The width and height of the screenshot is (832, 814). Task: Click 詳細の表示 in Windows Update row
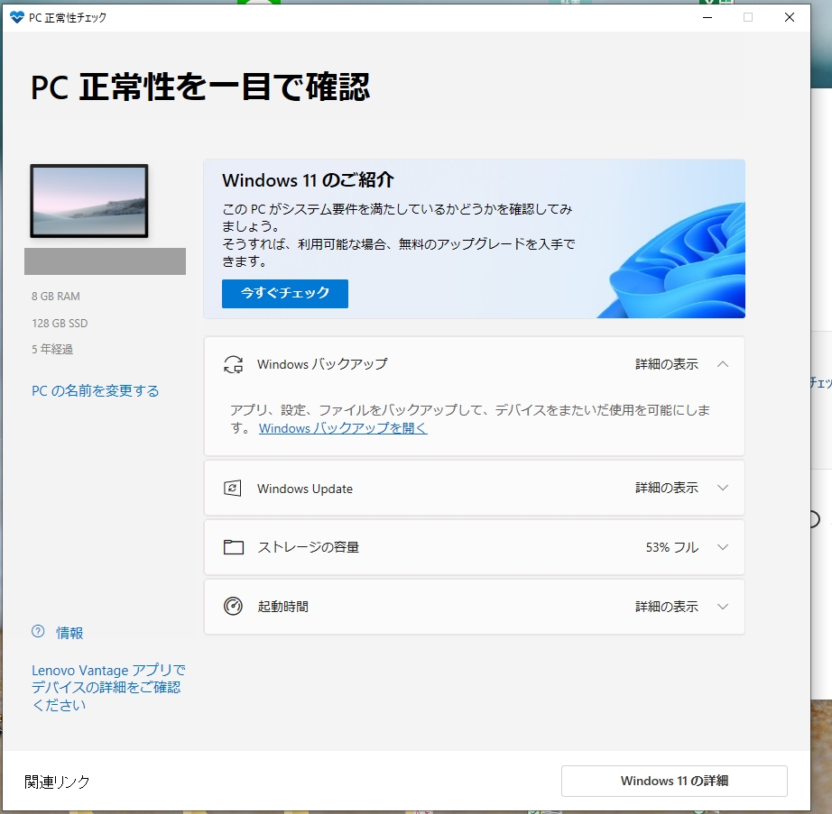(x=667, y=488)
